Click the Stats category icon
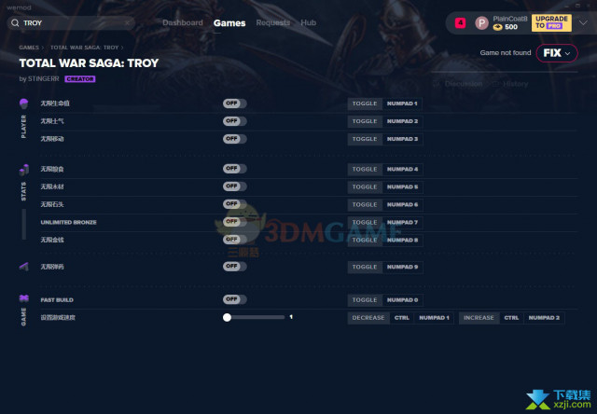The width and height of the screenshot is (597, 414). tap(23, 170)
